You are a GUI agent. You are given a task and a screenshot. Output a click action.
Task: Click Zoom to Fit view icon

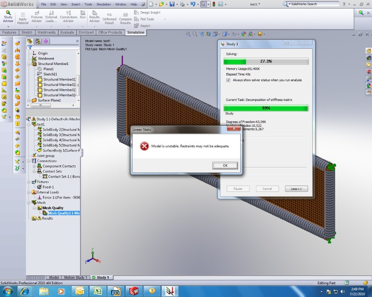click(188, 34)
